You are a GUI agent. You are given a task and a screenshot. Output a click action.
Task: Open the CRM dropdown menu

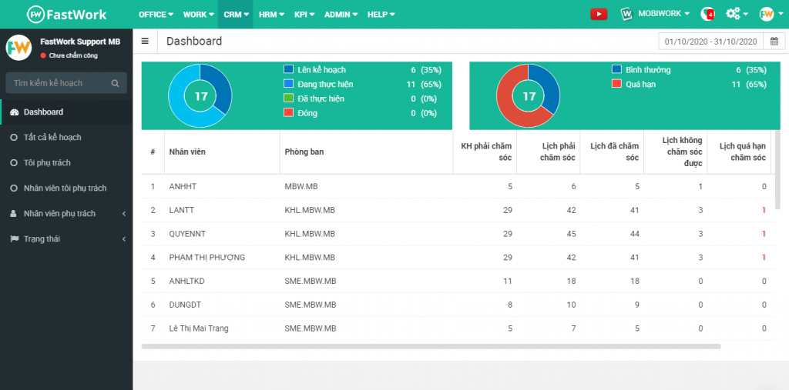click(236, 15)
